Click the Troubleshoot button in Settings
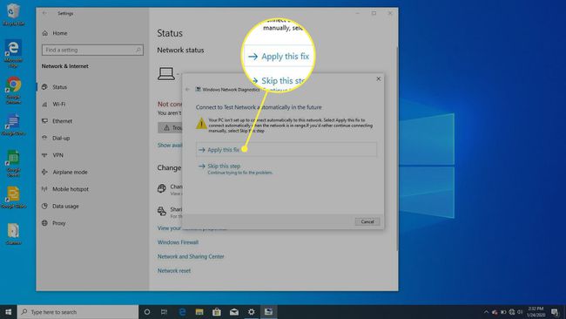Viewport: 566px width, 319px height. tap(170, 127)
